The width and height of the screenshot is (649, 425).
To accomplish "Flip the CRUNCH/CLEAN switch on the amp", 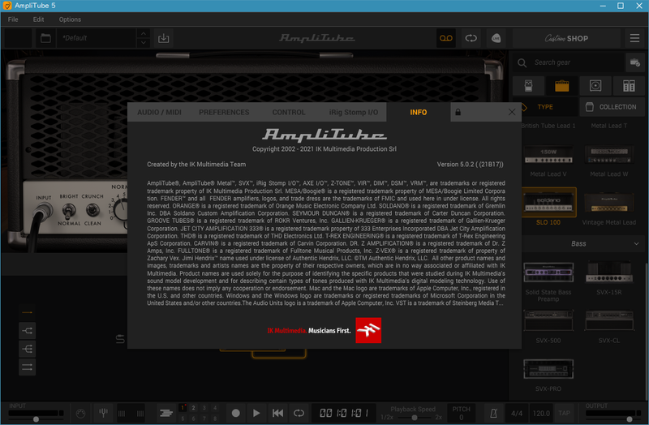I will pos(92,210).
